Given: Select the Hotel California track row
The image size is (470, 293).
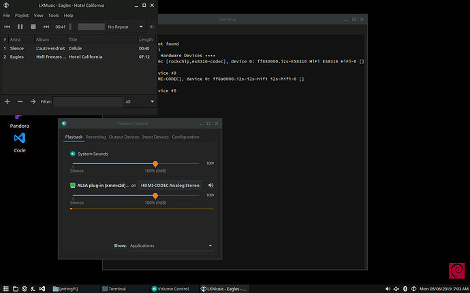Looking at the screenshot, I should point(79,56).
